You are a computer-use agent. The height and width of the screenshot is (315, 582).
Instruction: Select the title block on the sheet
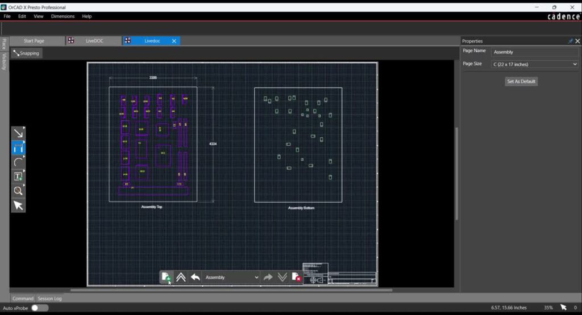click(339, 274)
